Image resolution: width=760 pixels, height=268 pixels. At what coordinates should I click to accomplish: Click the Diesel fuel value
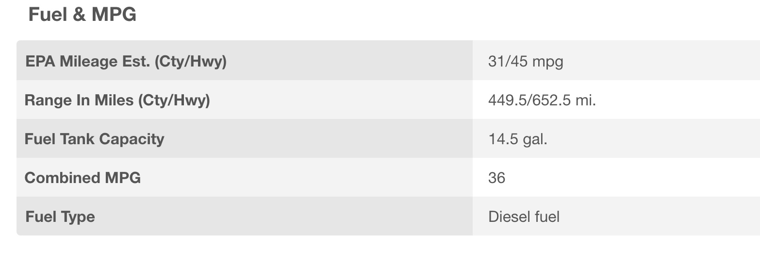(524, 217)
